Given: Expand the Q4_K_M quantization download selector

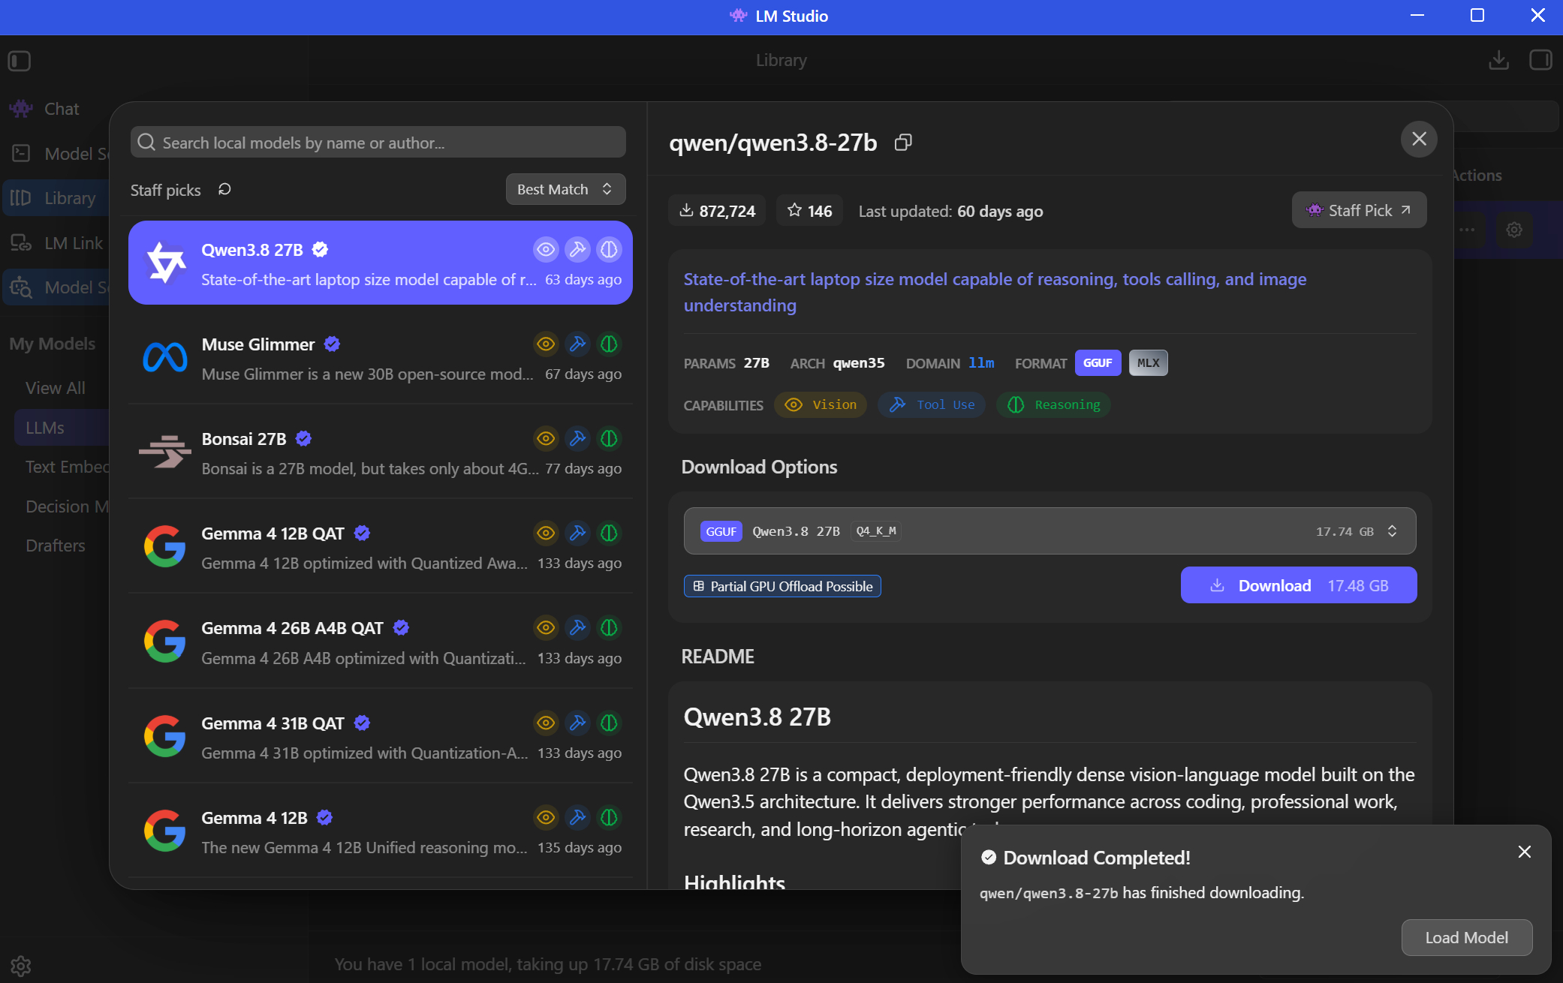Looking at the screenshot, I should pyautogui.click(x=1050, y=531).
